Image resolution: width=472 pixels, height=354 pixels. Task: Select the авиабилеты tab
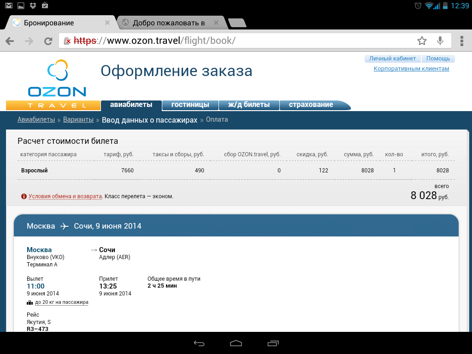click(131, 105)
